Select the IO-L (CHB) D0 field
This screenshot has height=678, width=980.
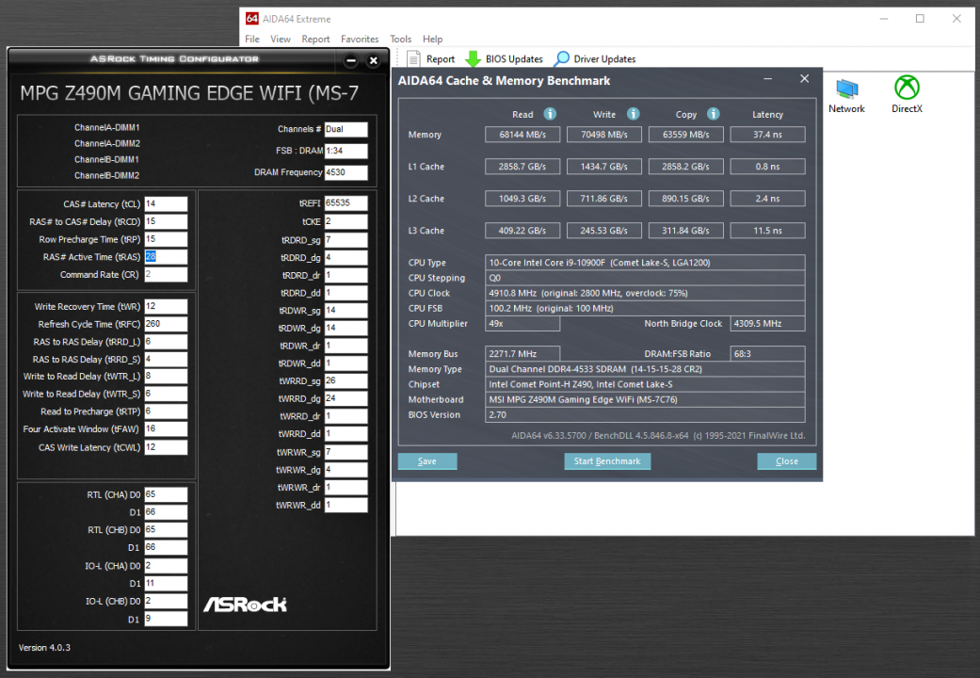pos(166,601)
